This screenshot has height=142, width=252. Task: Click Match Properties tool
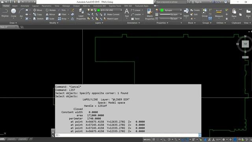tap(150, 15)
